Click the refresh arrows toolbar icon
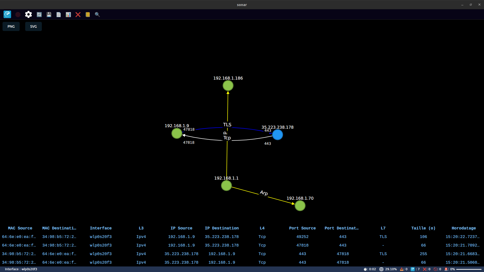The height and width of the screenshot is (272, 484). pyautogui.click(x=39, y=15)
